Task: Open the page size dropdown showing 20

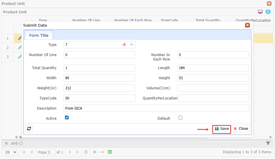Action: 11,152
